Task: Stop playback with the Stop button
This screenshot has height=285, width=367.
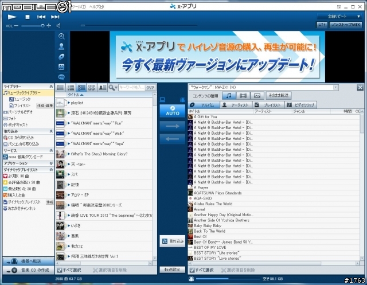Action: point(28,17)
